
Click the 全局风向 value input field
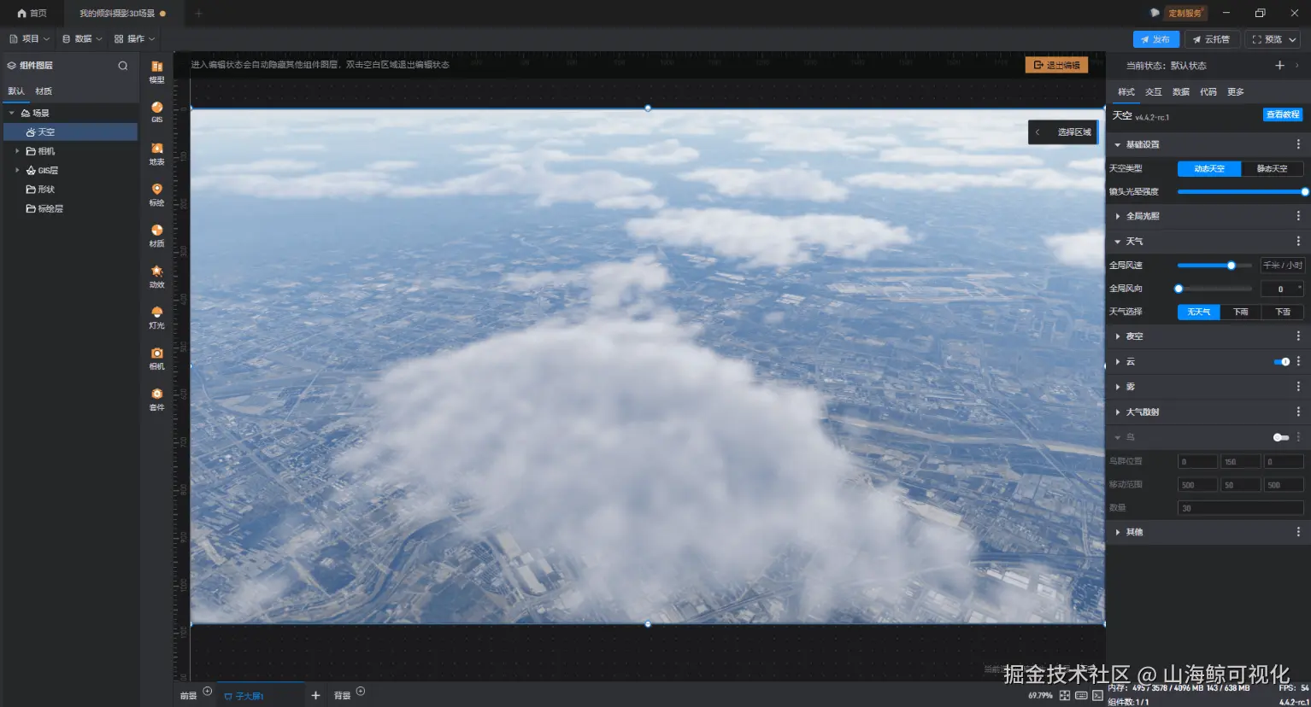(1281, 289)
